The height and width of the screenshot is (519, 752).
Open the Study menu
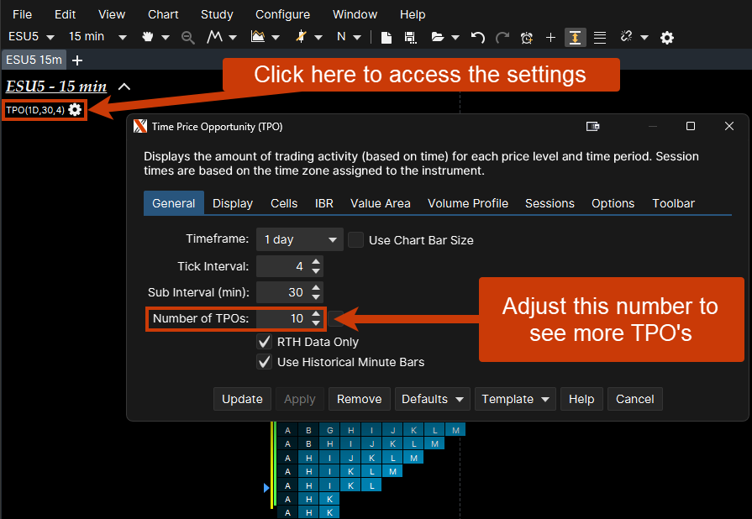pyautogui.click(x=217, y=14)
